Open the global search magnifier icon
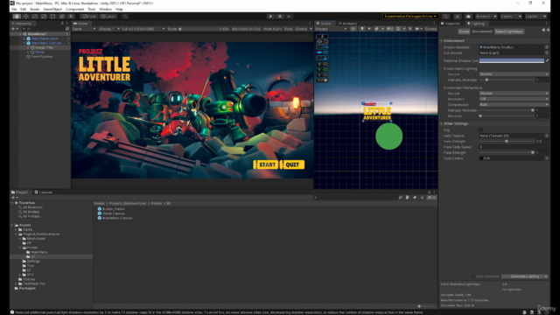 [x=445, y=17]
